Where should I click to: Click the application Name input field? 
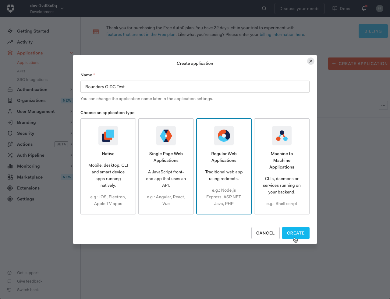pyautogui.click(x=195, y=87)
